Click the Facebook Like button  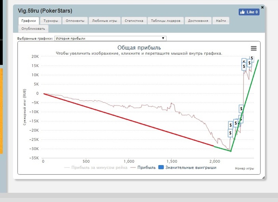(249, 12)
